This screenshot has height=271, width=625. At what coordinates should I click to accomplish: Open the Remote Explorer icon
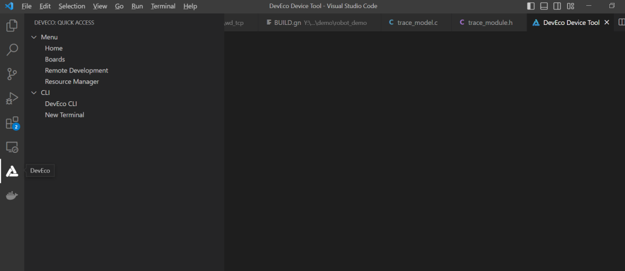(x=12, y=147)
